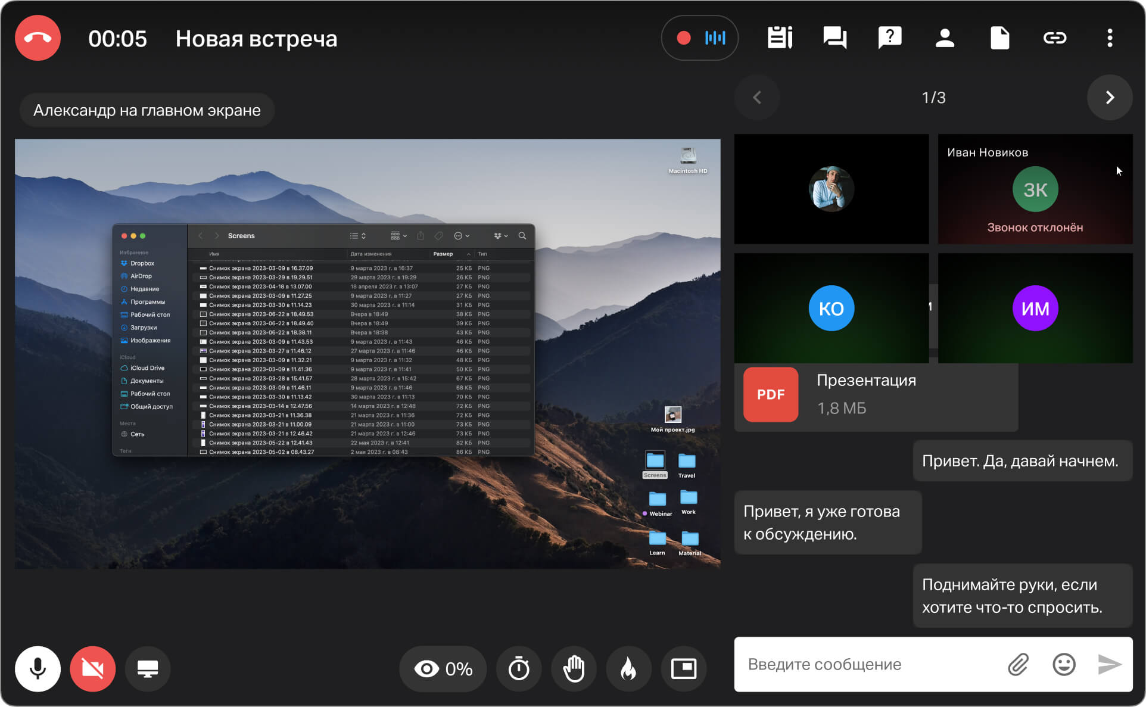Open the Webinar desktop folder
Viewport: 1146px width, 707px height.
[x=658, y=503]
